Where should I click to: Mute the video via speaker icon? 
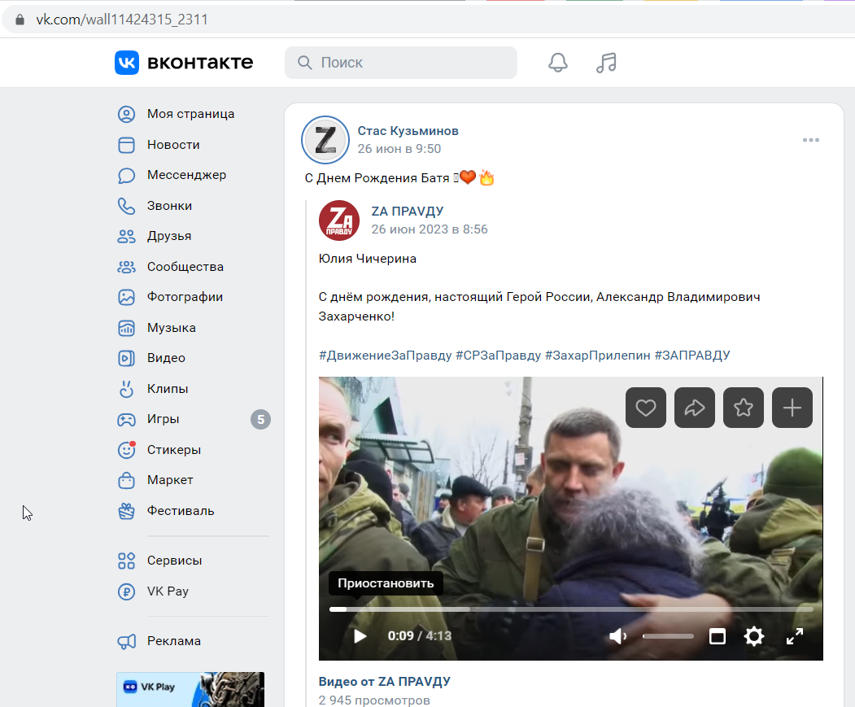click(x=617, y=636)
